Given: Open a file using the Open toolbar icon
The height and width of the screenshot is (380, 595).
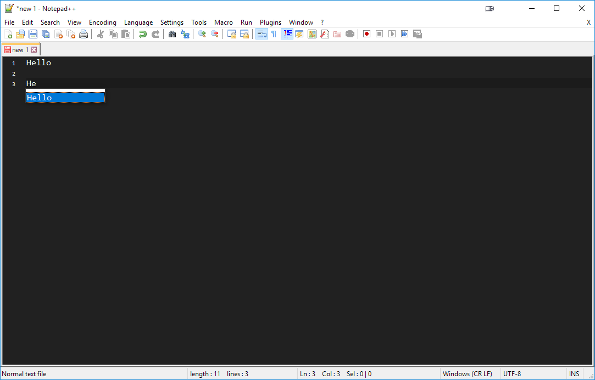Looking at the screenshot, I should click(20, 33).
